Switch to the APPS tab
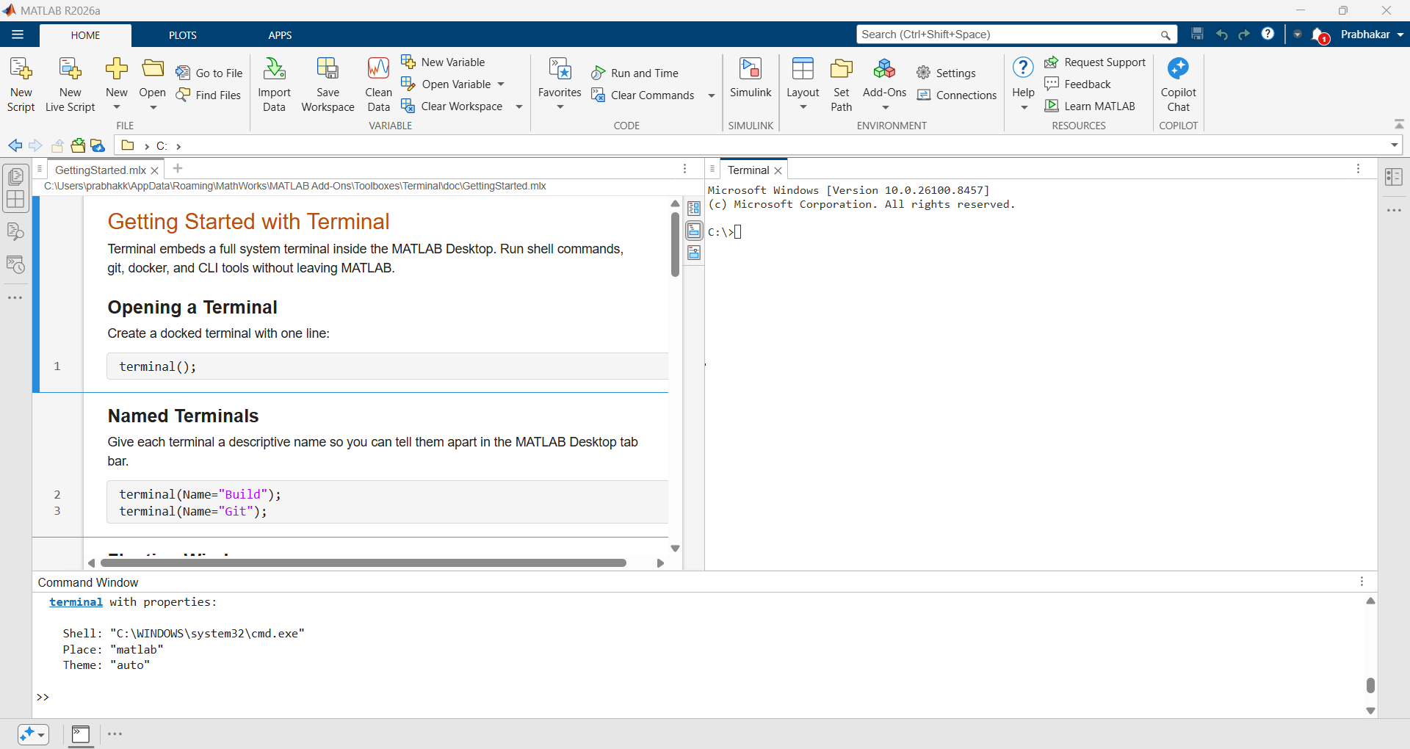This screenshot has width=1410, height=749. (280, 35)
